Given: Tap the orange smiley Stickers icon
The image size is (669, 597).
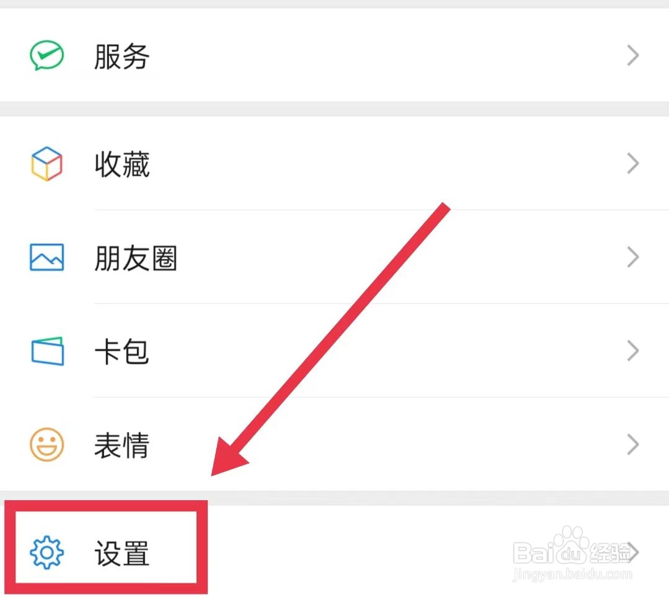Looking at the screenshot, I should (47, 444).
